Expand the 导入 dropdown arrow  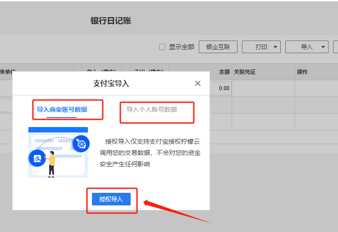(323, 47)
